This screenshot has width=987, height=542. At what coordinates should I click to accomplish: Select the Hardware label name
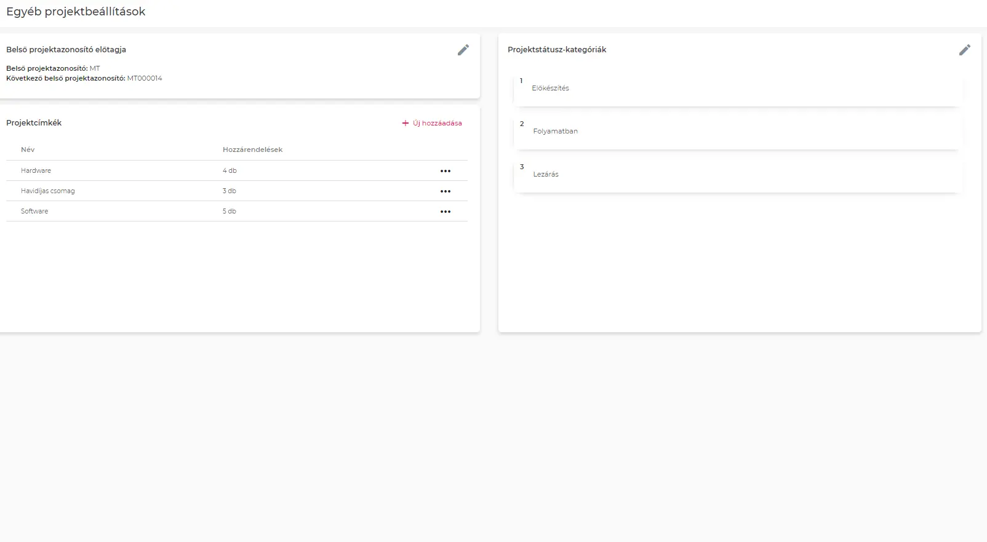coord(36,170)
